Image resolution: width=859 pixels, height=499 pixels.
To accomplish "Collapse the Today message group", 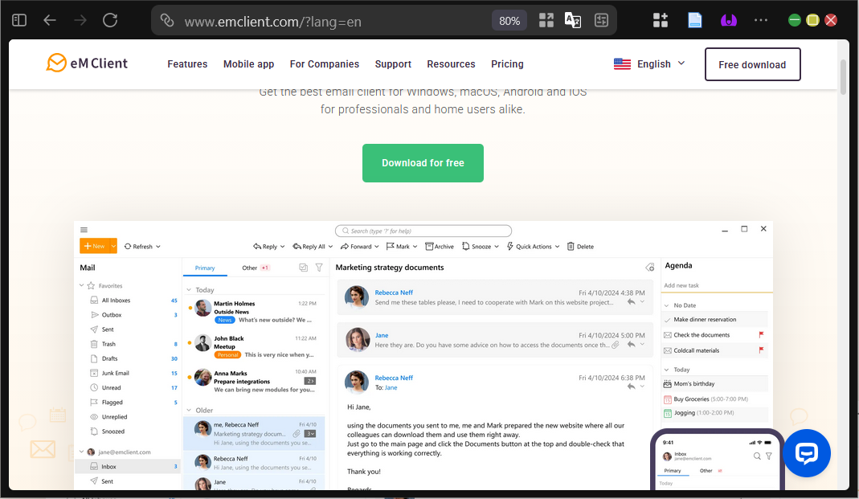I will (x=189, y=290).
